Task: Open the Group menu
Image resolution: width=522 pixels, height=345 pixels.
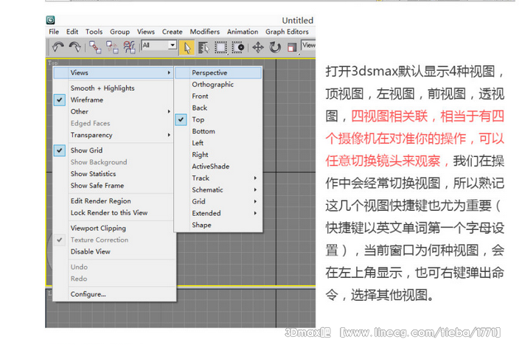Action: point(119,32)
